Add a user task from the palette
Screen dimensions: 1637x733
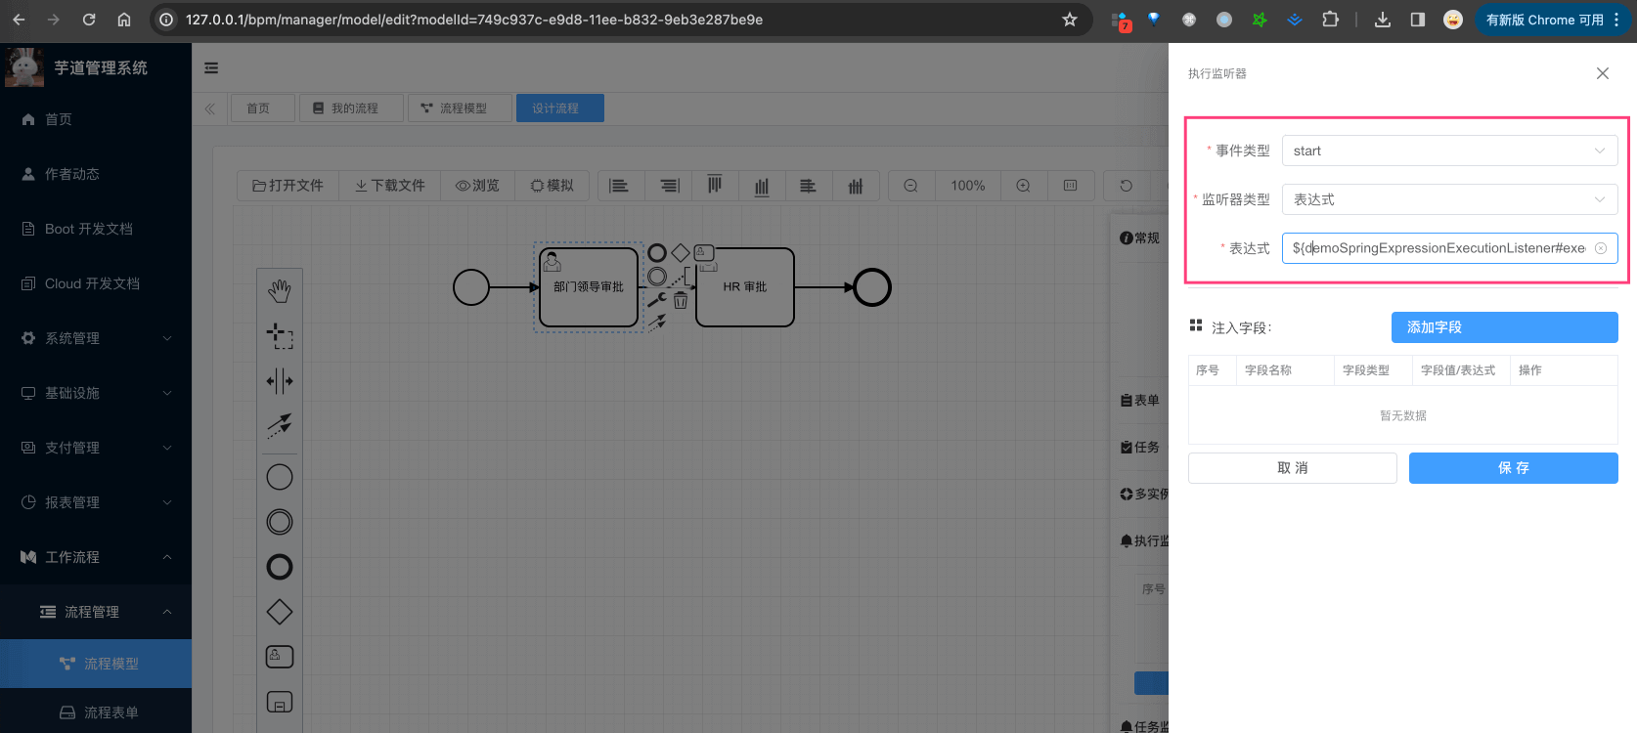[280, 657]
